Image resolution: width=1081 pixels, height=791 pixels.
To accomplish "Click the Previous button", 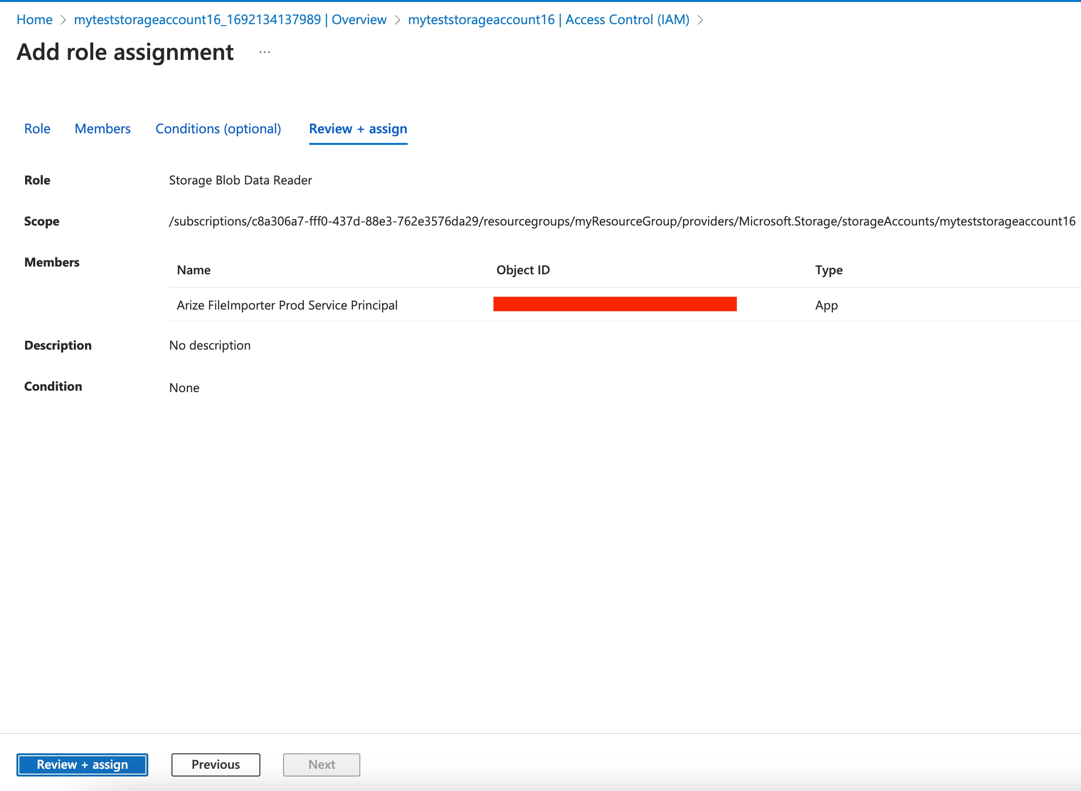I will (x=215, y=764).
